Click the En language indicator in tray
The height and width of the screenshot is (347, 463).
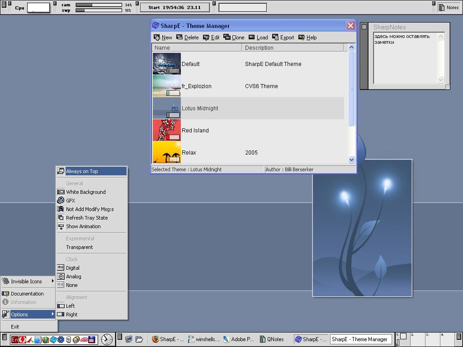point(15,339)
